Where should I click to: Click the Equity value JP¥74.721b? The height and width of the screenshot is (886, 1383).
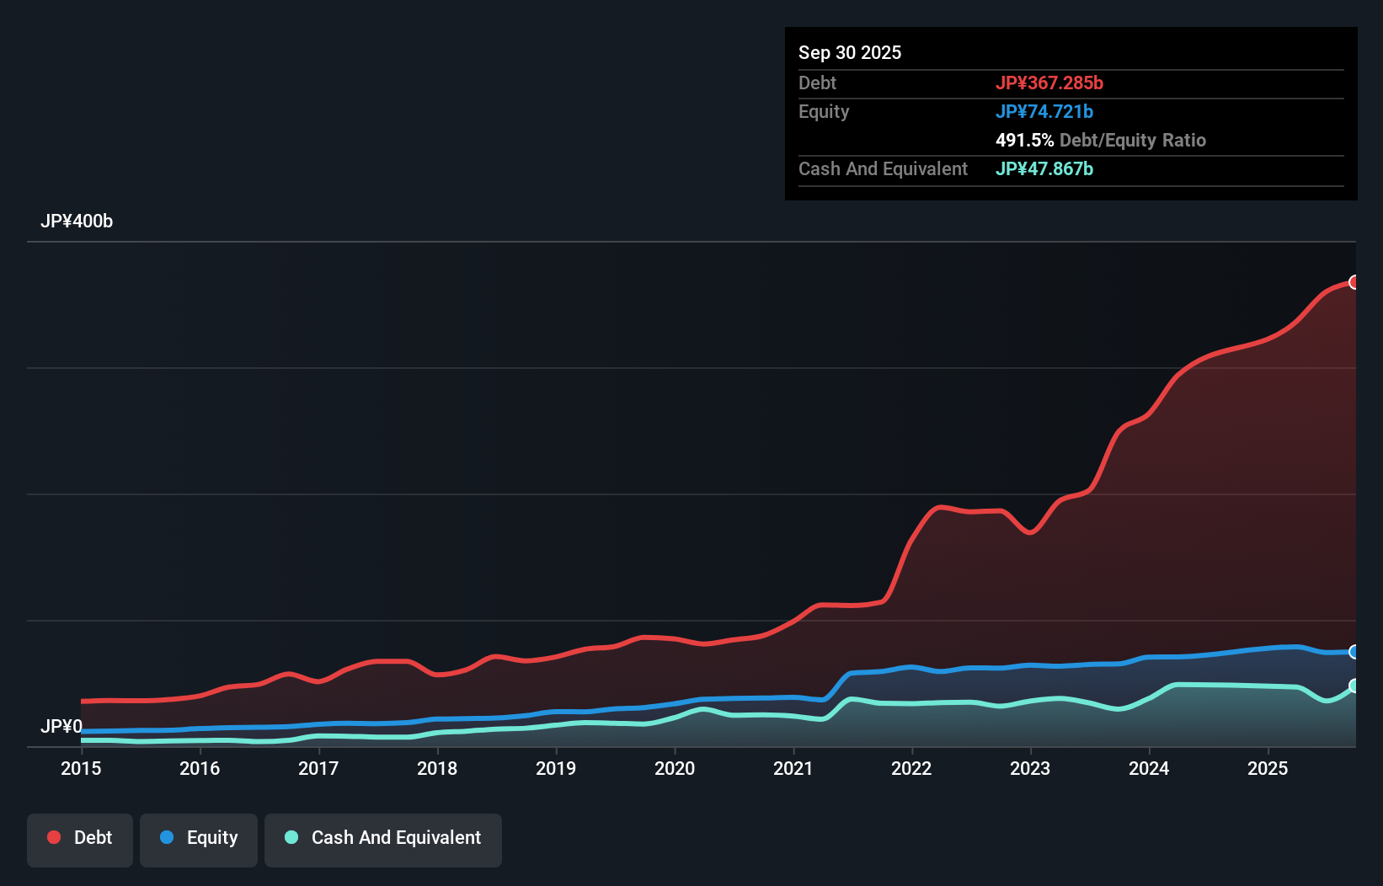tap(1044, 111)
